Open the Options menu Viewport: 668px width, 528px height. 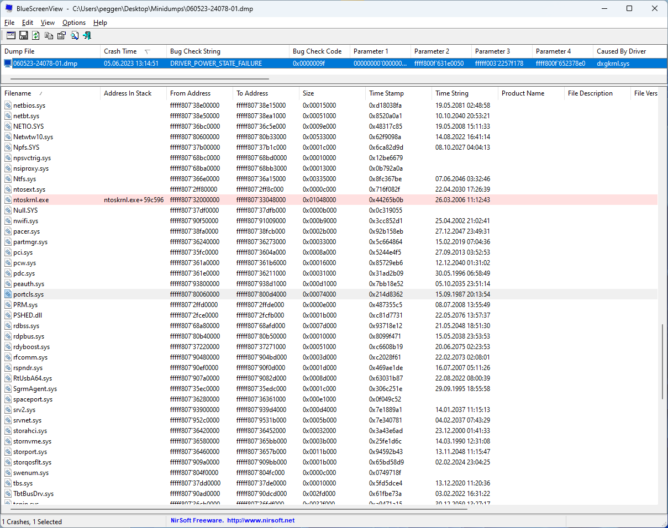coord(74,23)
